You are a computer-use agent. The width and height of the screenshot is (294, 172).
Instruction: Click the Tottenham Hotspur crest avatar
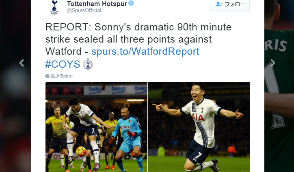tap(54, 7)
